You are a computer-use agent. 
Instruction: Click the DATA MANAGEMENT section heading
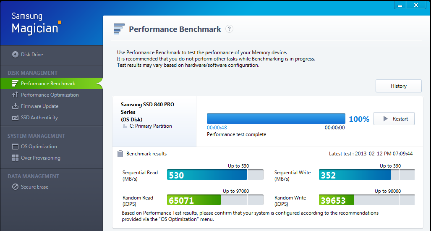33,176
